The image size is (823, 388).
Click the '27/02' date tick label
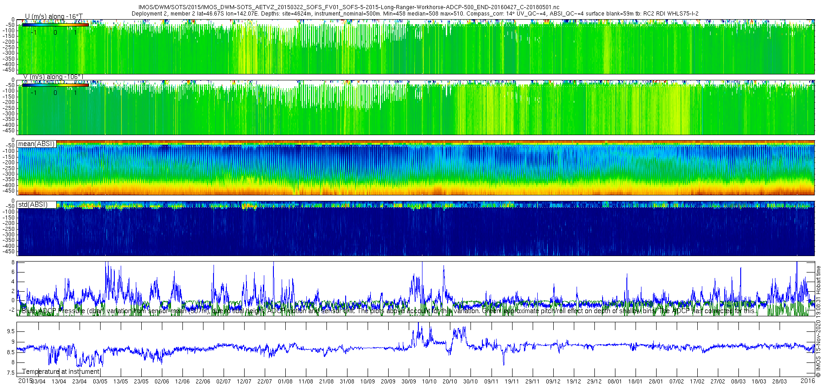click(x=718, y=382)
